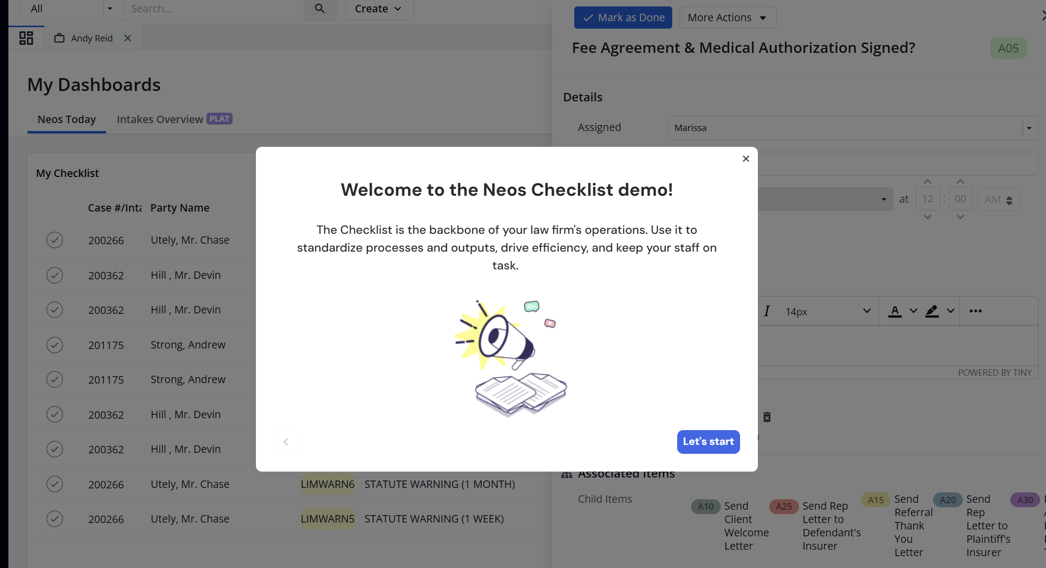This screenshot has height=568, width=1046.
Task: Click the trash delete icon
Action: tap(767, 417)
